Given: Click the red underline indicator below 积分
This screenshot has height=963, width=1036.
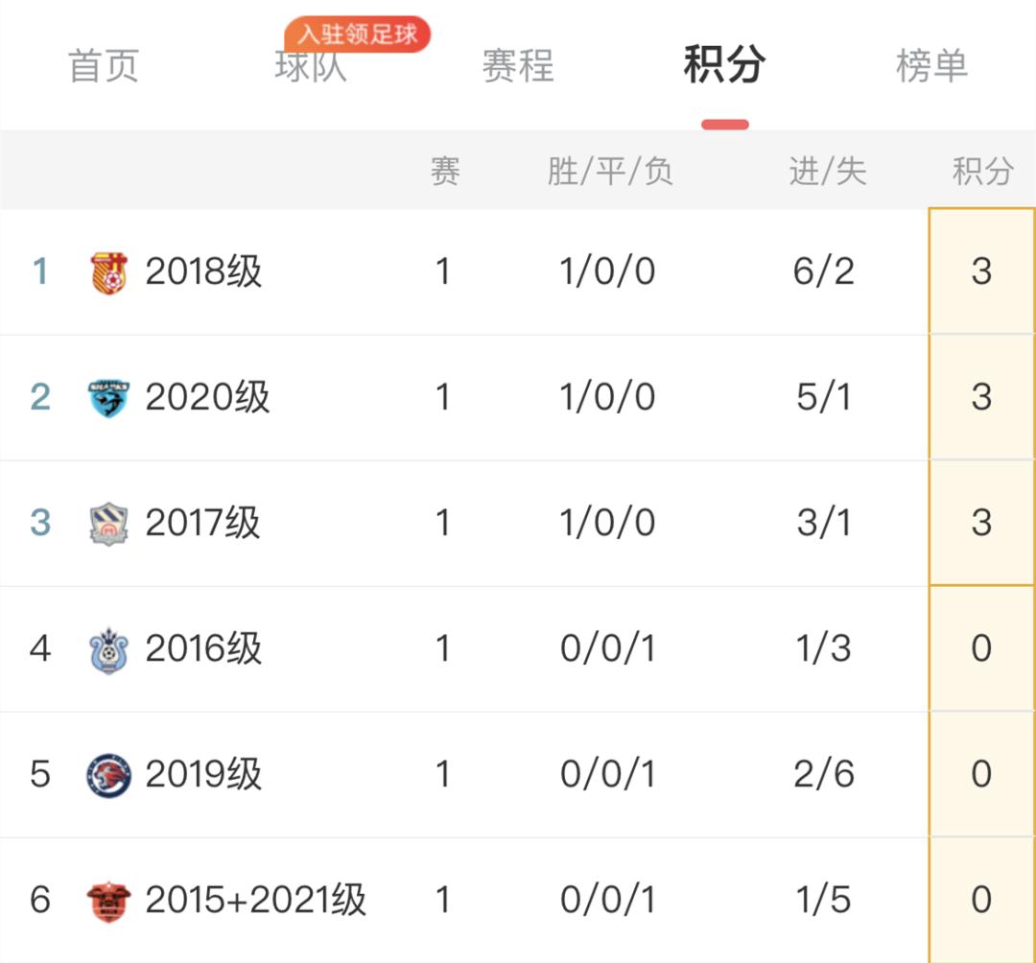Looking at the screenshot, I should (x=725, y=121).
